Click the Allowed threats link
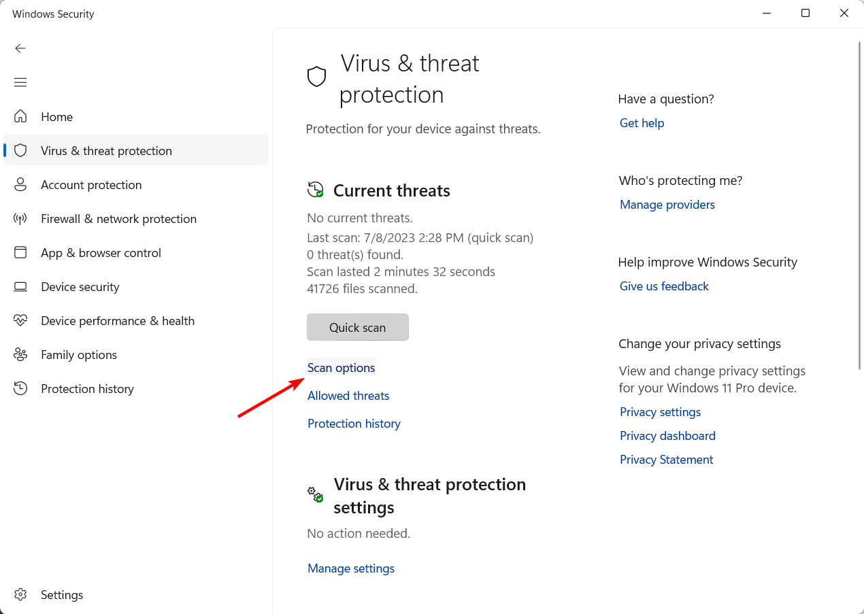This screenshot has height=614, width=864. (348, 396)
